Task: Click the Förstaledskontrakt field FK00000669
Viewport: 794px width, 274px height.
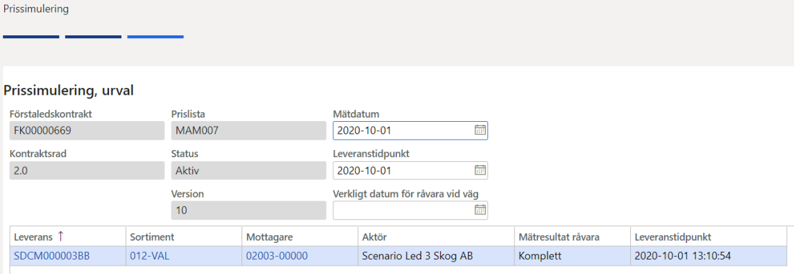Action: pyautogui.click(x=87, y=131)
